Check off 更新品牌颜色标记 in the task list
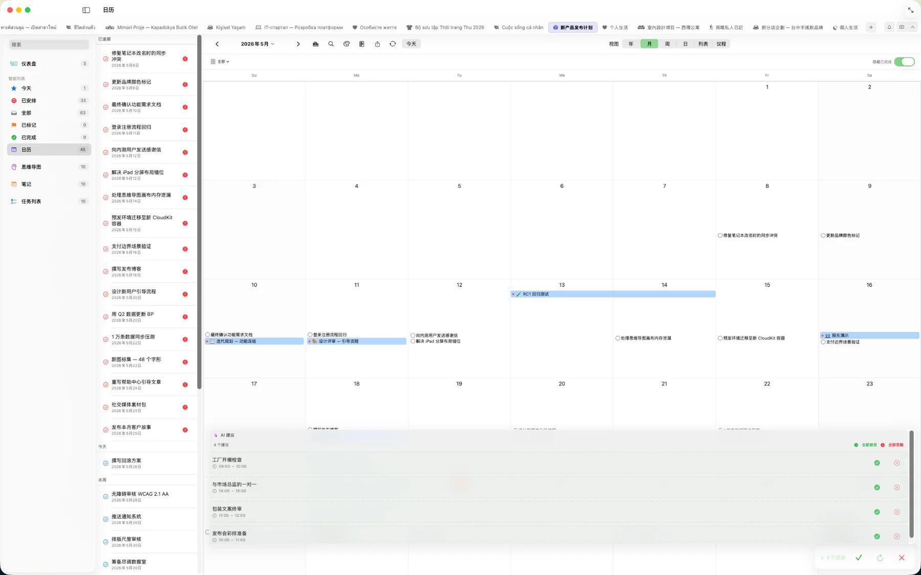 [105, 84]
